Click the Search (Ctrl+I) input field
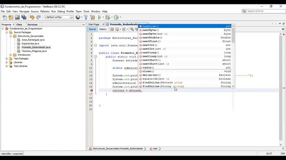Screen dimensions: 286x160 pyautogui.click(x=266, y=11)
